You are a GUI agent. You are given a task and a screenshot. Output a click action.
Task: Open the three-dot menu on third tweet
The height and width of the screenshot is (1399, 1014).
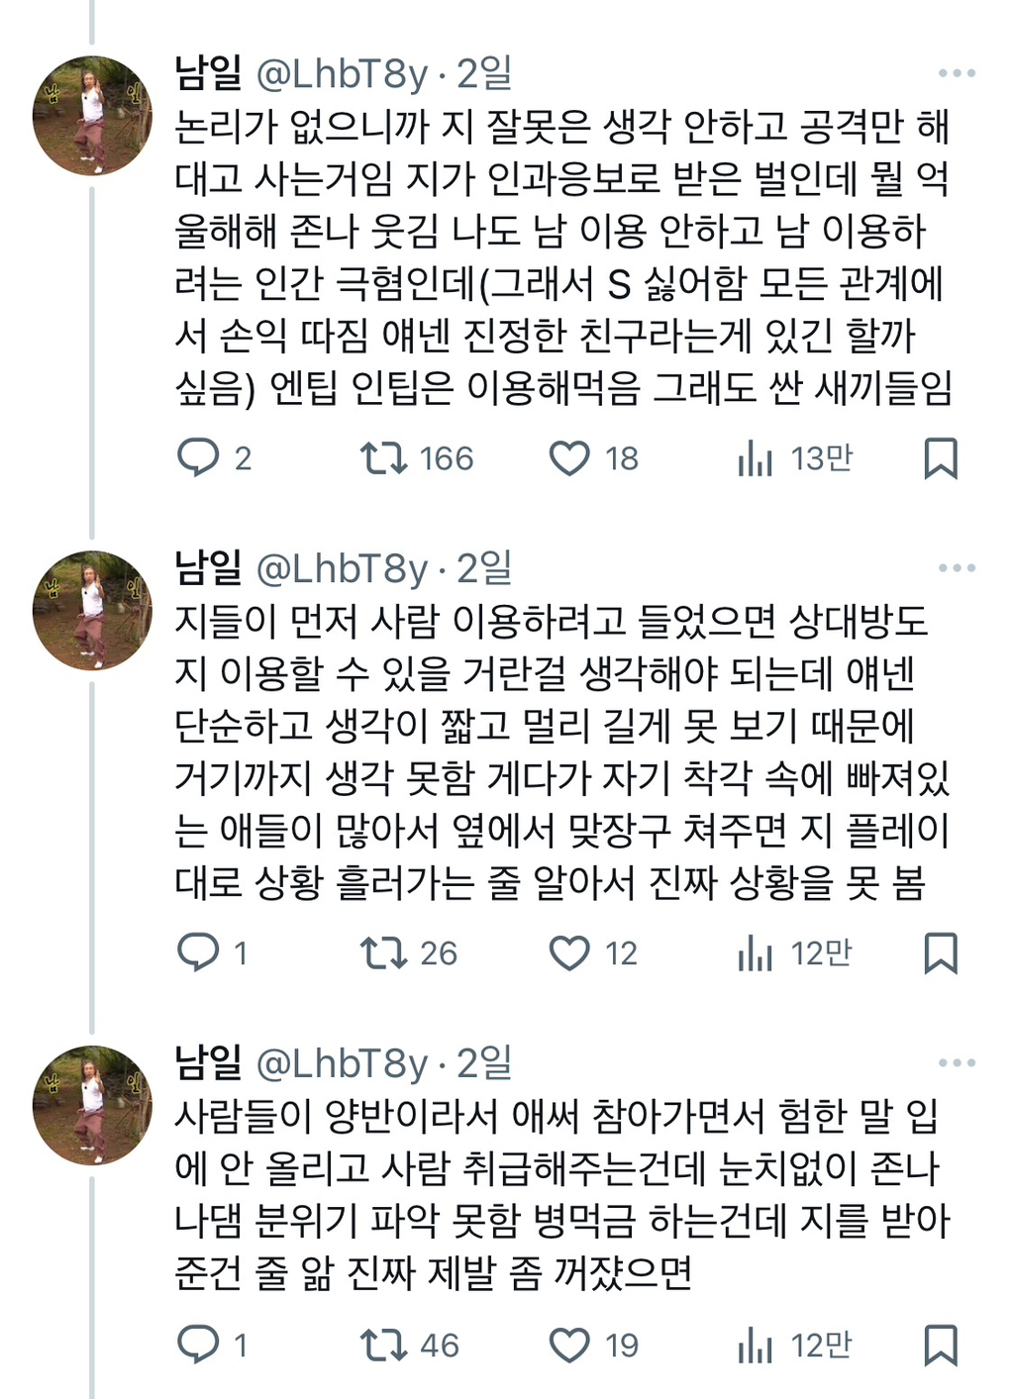tap(957, 1063)
